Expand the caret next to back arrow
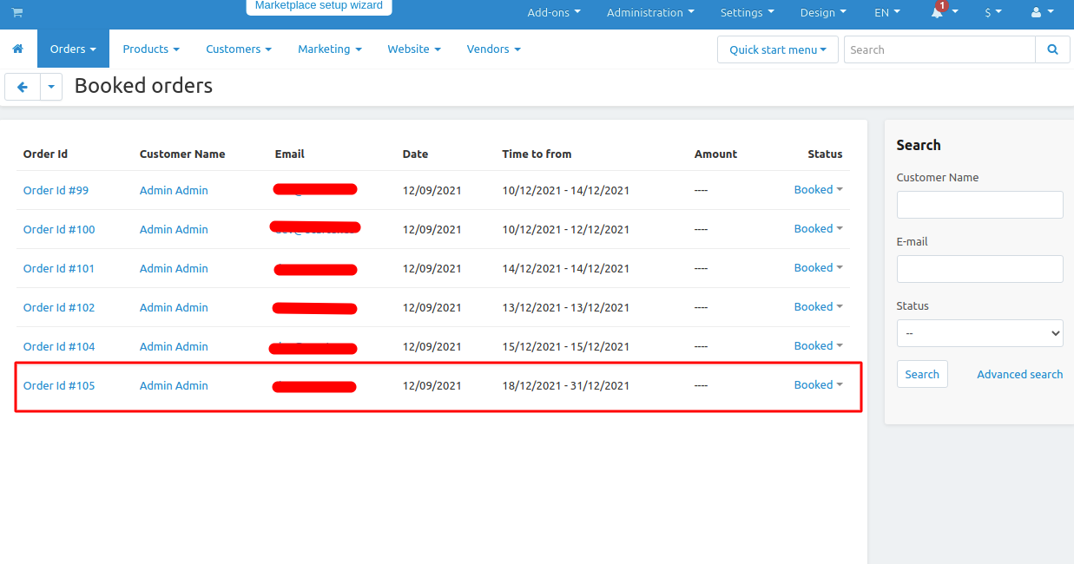The image size is (1074, 564). pos(51,87)
